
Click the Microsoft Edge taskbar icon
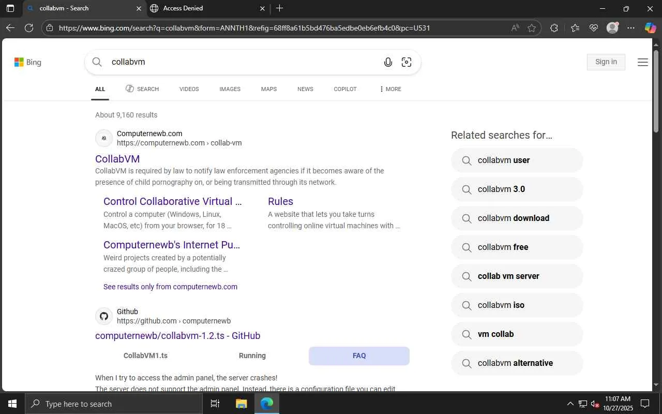coord(267,404)
